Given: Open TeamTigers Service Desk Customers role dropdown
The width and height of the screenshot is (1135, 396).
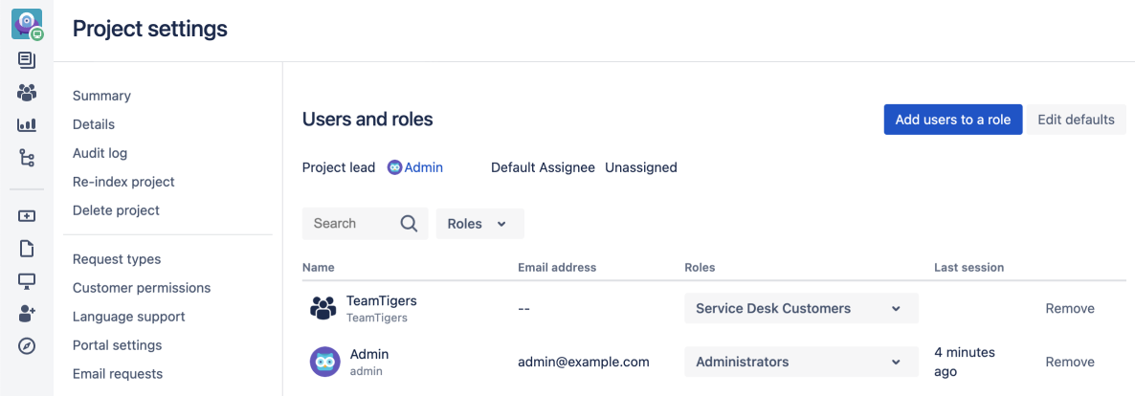Looking at the screenshot, I should 801,308.
